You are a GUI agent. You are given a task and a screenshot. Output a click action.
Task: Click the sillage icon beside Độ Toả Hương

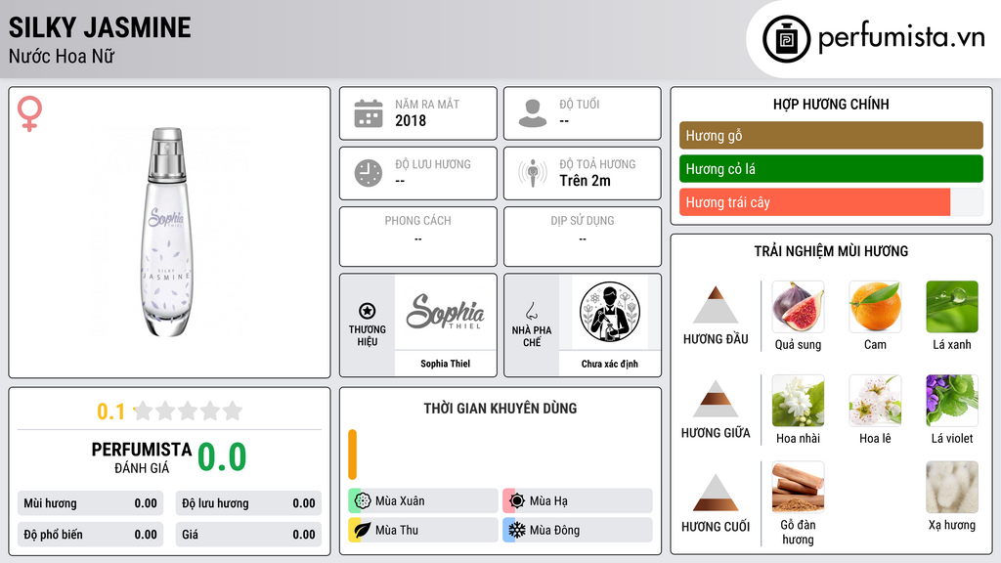tap(533, 173)
